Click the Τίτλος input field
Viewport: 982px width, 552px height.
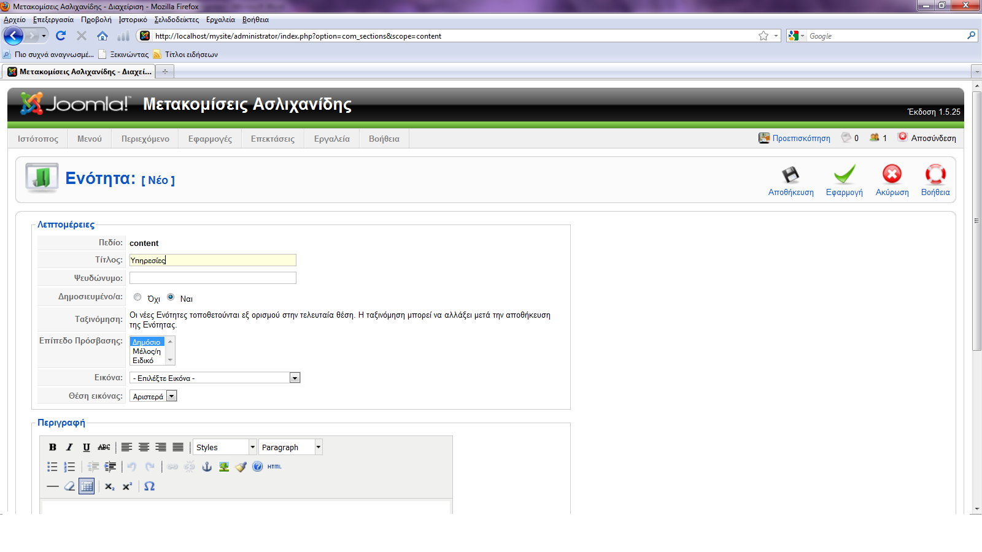click(213, 260)
